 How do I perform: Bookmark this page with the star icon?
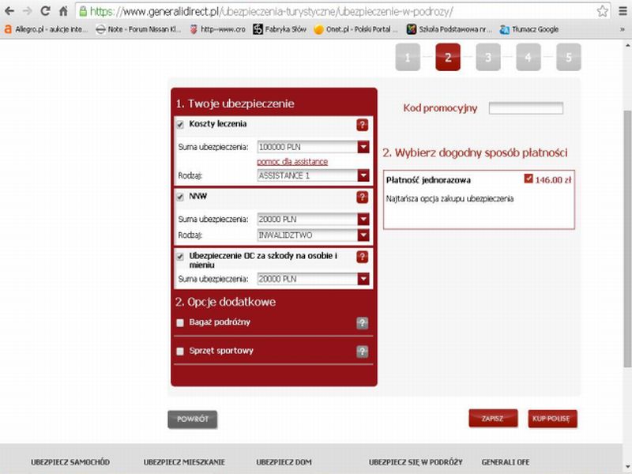(x=603, y=12)
